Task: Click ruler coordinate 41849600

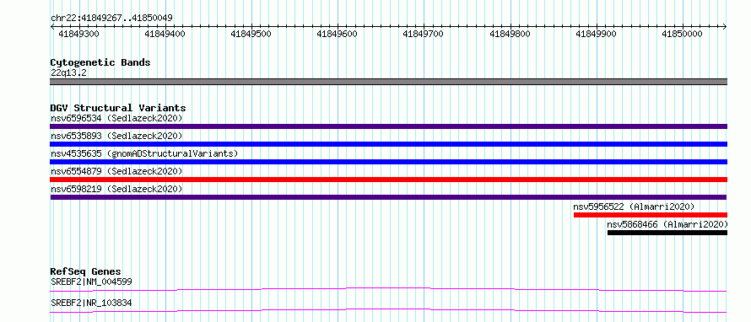Action: coord(338,34)
